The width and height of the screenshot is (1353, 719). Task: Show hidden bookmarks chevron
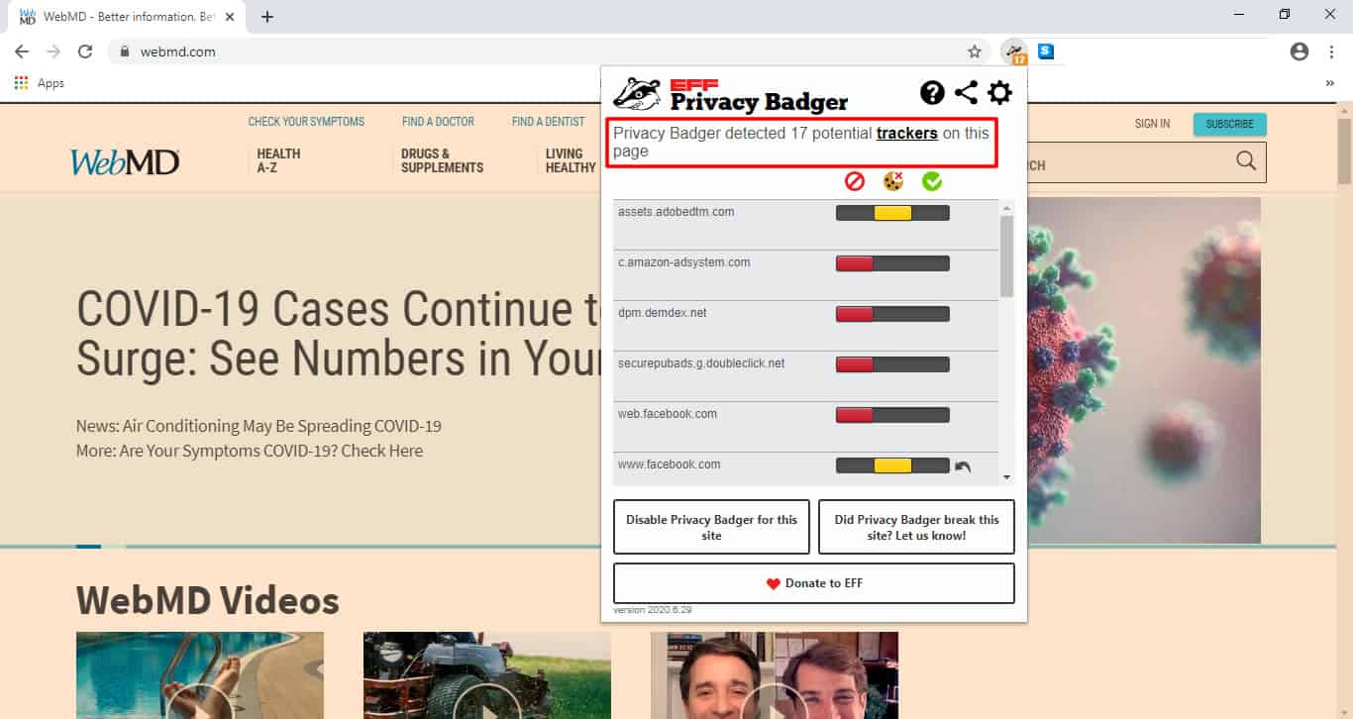1330,83
